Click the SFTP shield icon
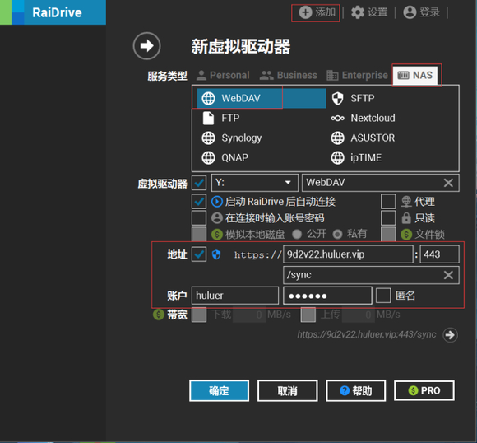This screenshot has height=443, width=477. pyautogui.click(x=338, y=99)
